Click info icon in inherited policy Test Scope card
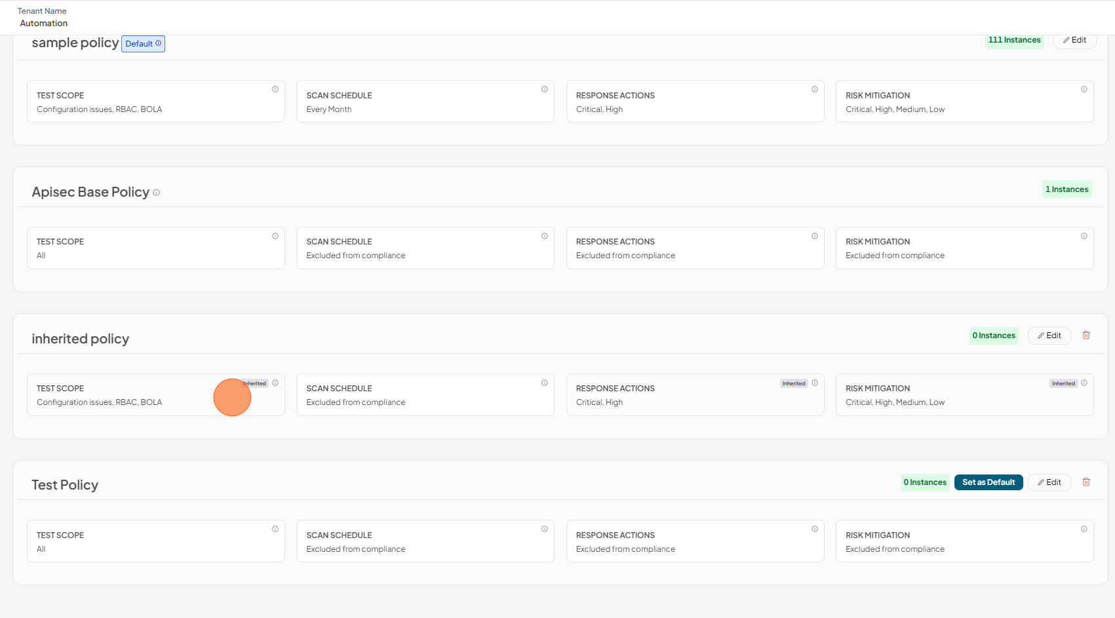This screenshot has width=1115, height=618. (275, 383)
